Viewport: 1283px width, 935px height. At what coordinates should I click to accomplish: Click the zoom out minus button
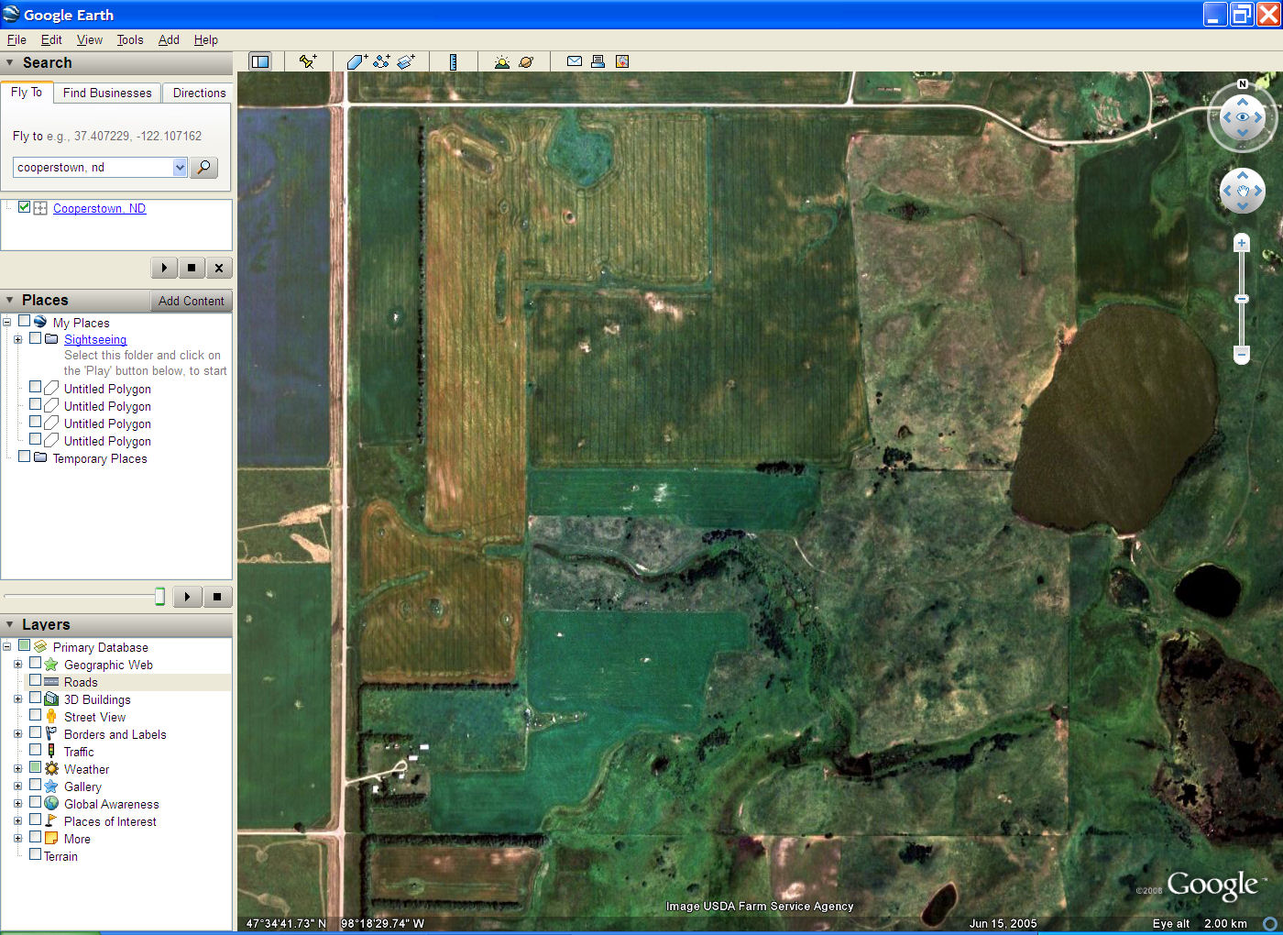click(x=1242, y=354)
